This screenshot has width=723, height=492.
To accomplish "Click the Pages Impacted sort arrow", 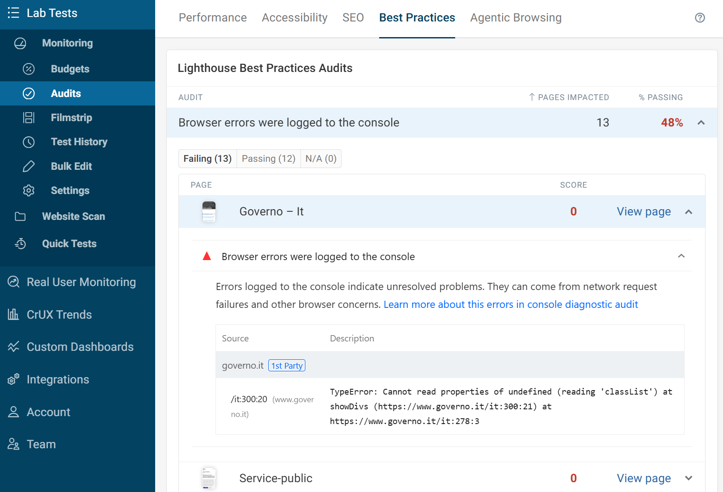I will tap(532, 97).
